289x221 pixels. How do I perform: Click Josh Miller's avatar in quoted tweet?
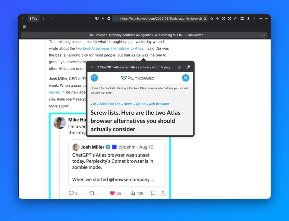coord(76,147)
